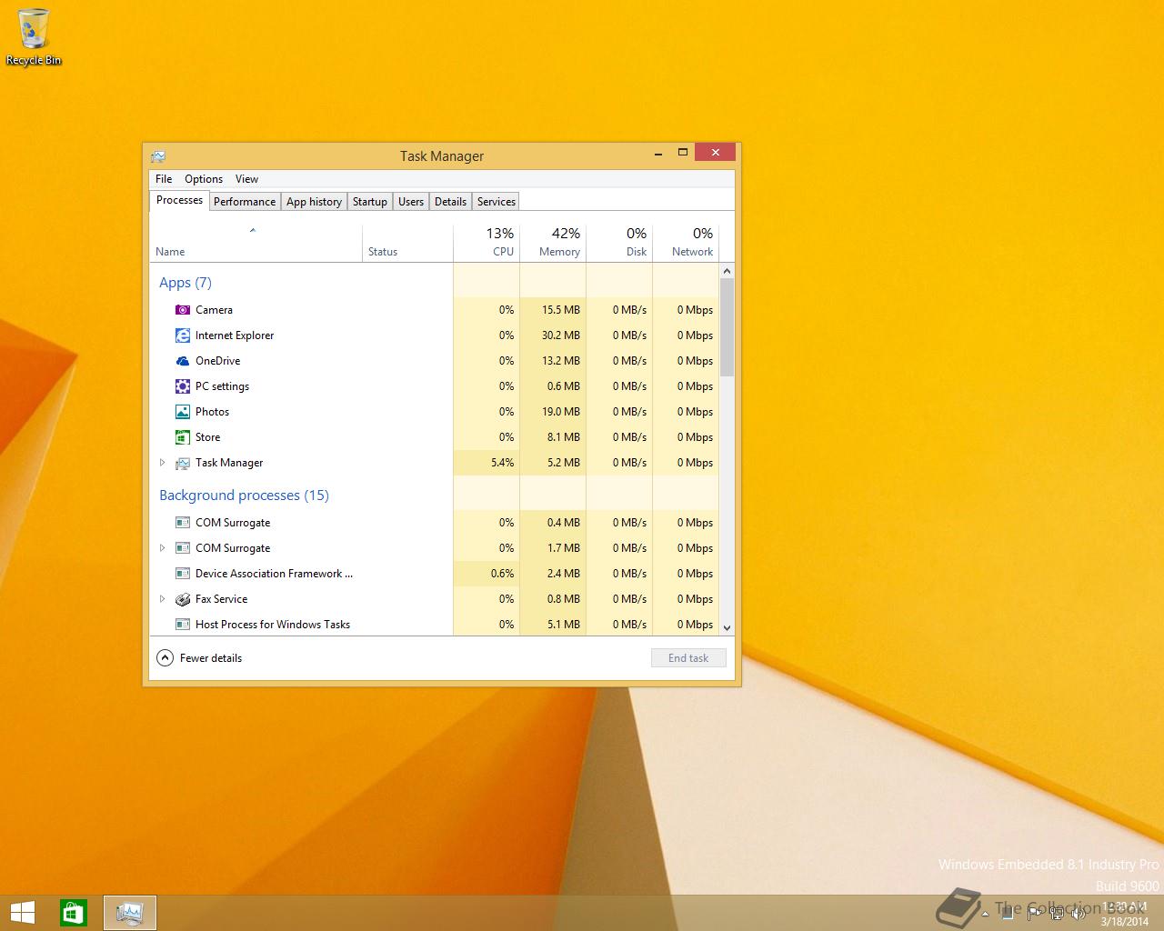Click the PC settings gear icon
This screenshot has width=1164, height=931.
coord(183,386)
